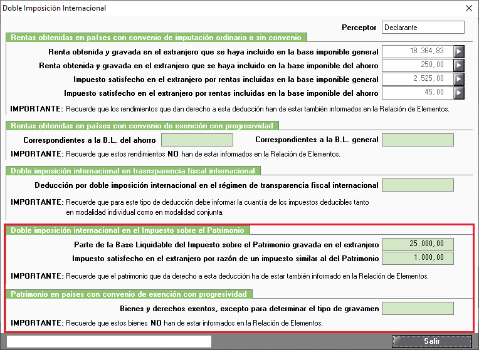This screenshot has height=350, width=479.
Task: Click the IMPORTANTE note about 'el patrimonio que da derecho'
Action: tap(219, 276)
